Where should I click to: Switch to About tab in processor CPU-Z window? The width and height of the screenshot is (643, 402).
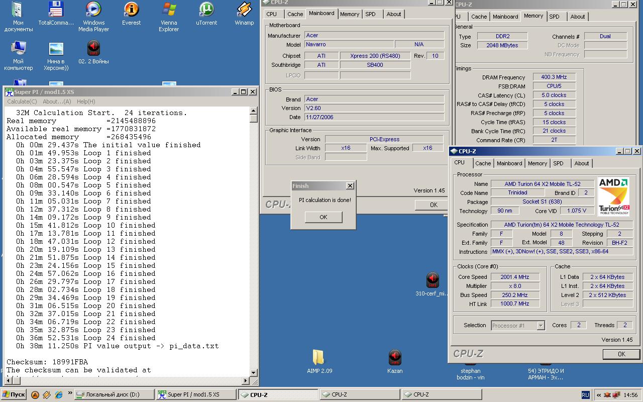582,163
